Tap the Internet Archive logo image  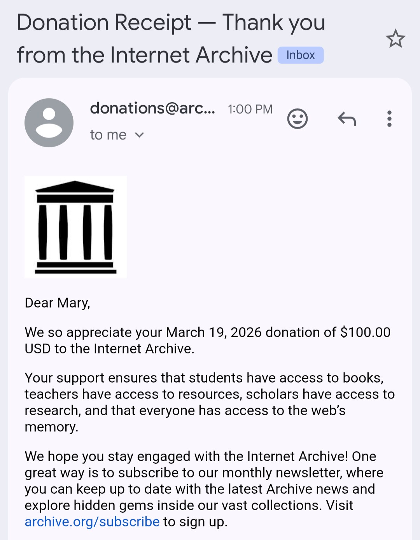click(x=75, y=227)
